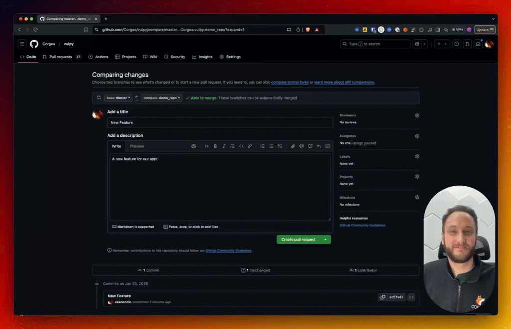Click the Brave Shields lion icon
The image size is (511, 329).
click(308, 29)
